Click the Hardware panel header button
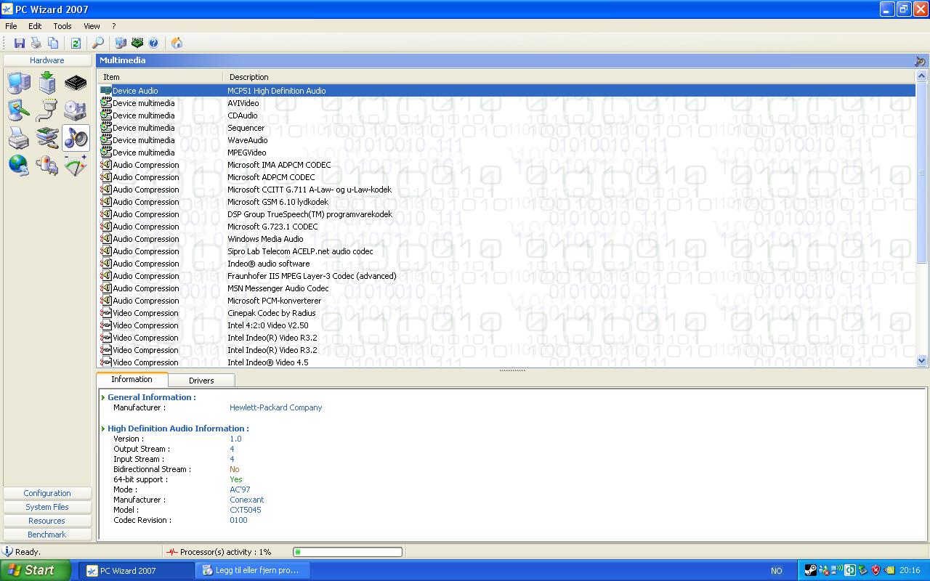Screen dimensions: 930x581 point(47,60)
